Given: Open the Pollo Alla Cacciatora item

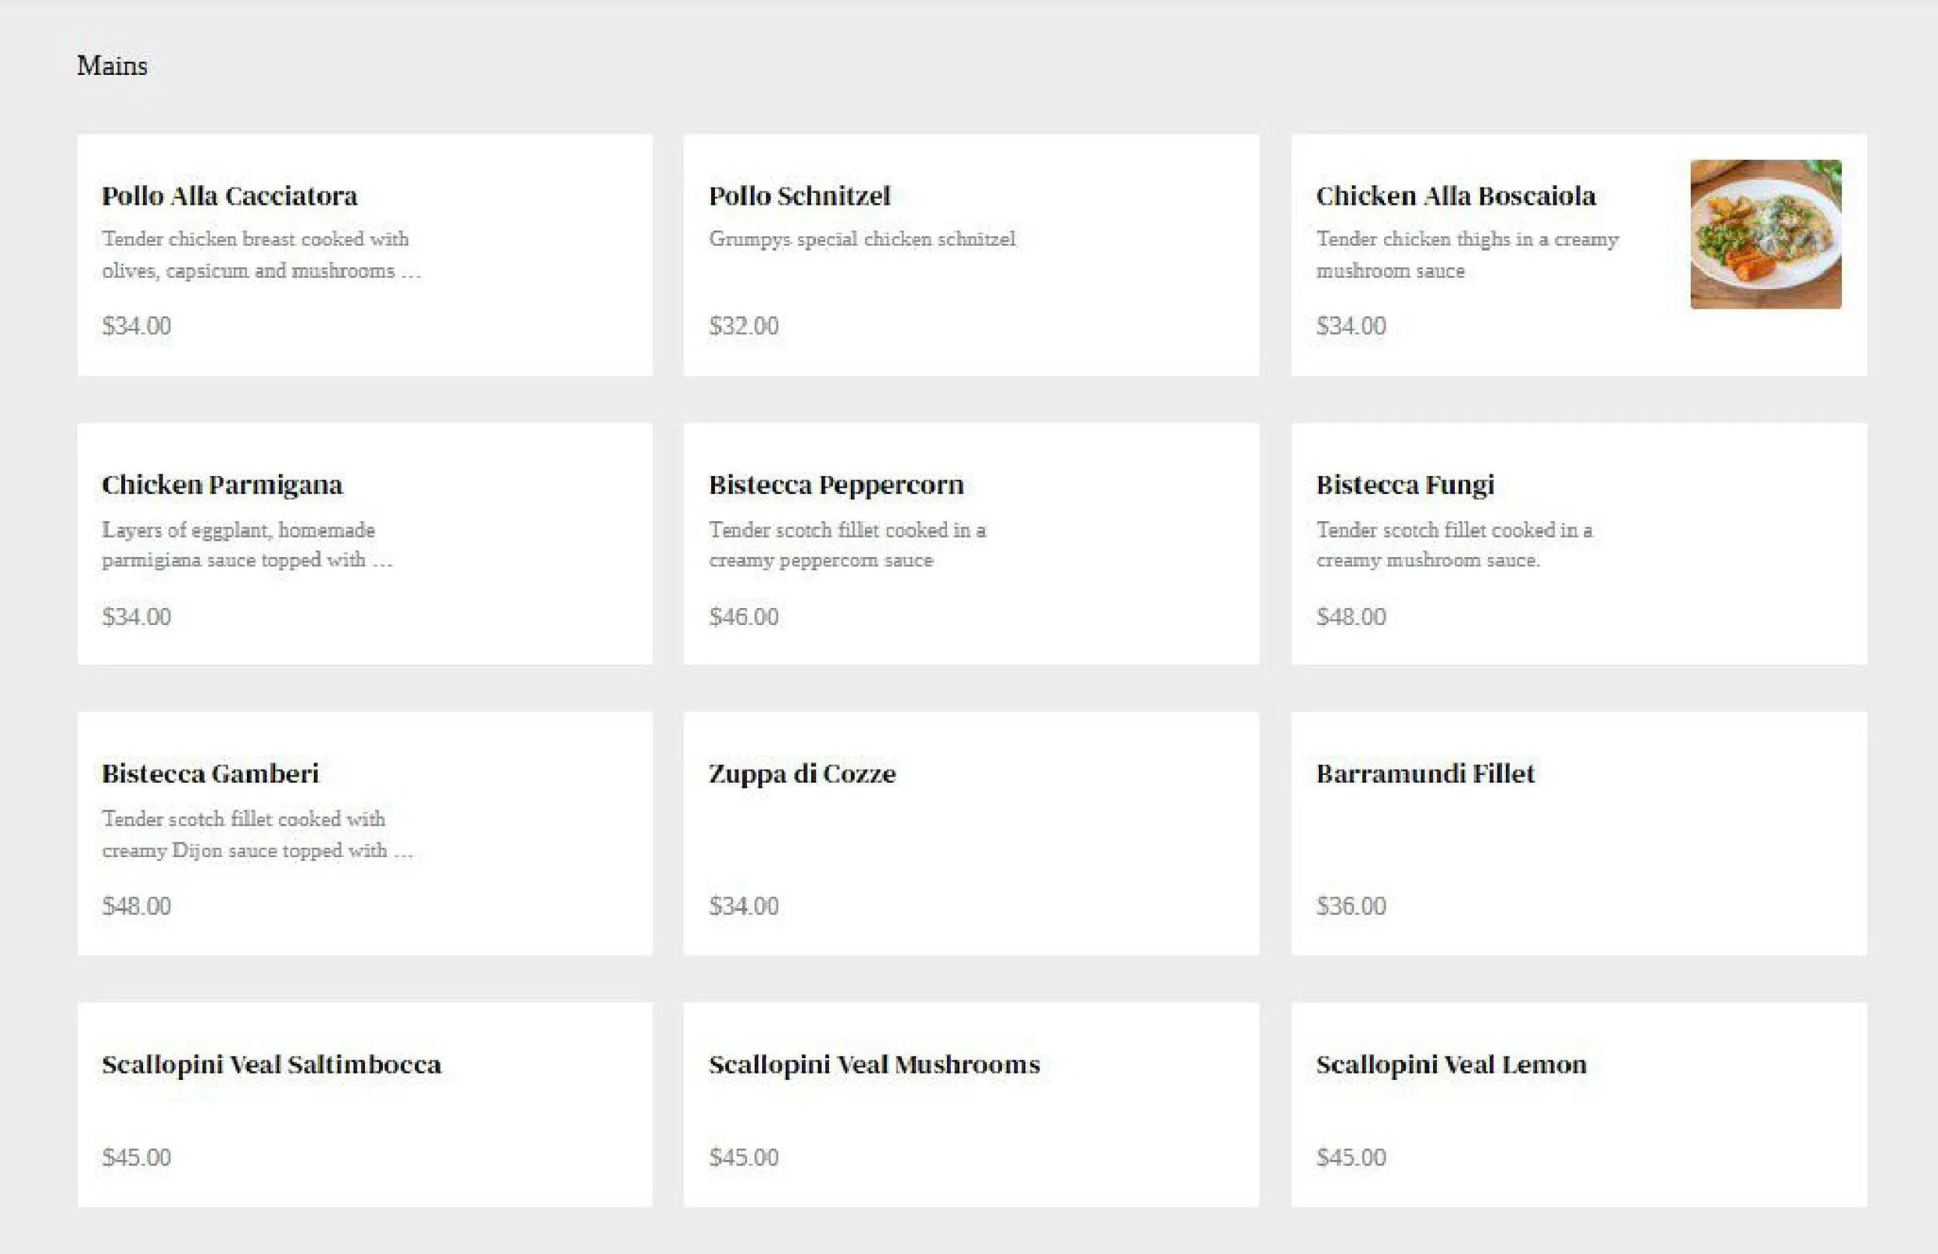Looking at the screenshot, I should click(365, 255).
